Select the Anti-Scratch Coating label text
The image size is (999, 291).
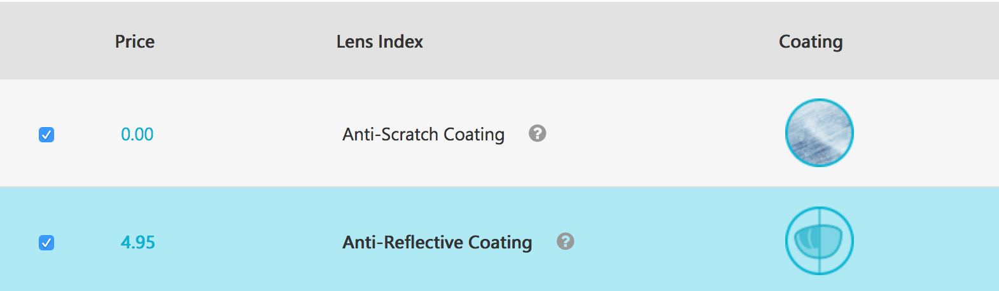(x=423, y=135)
